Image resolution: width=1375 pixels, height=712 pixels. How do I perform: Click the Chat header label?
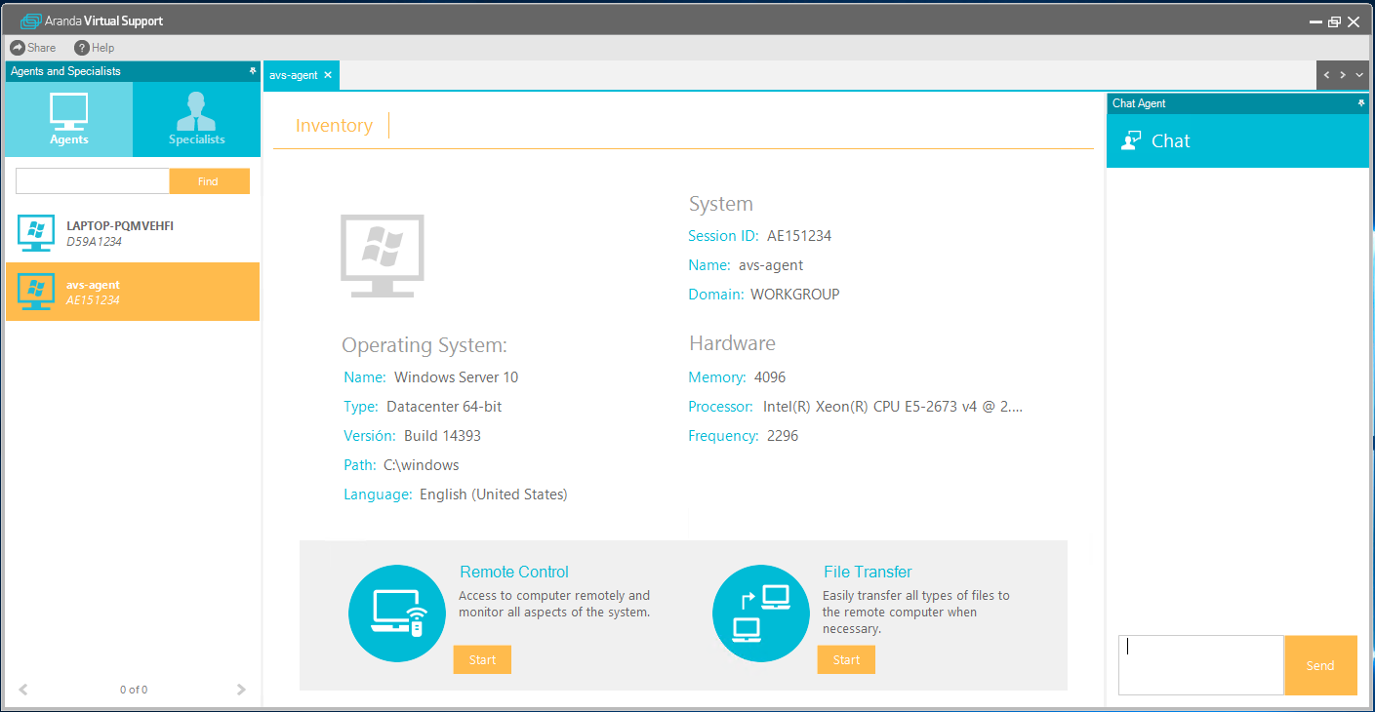(x=1170, y=140)
